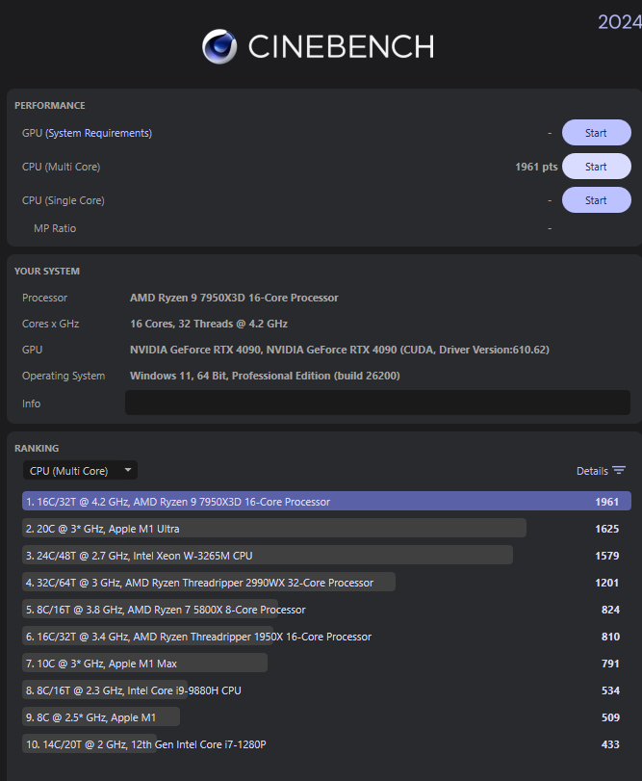Select the Apple M1 Ultra ranking row

point(326,528)
